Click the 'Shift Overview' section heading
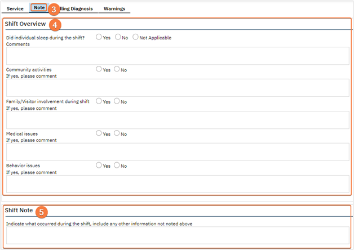 (25, 24)
